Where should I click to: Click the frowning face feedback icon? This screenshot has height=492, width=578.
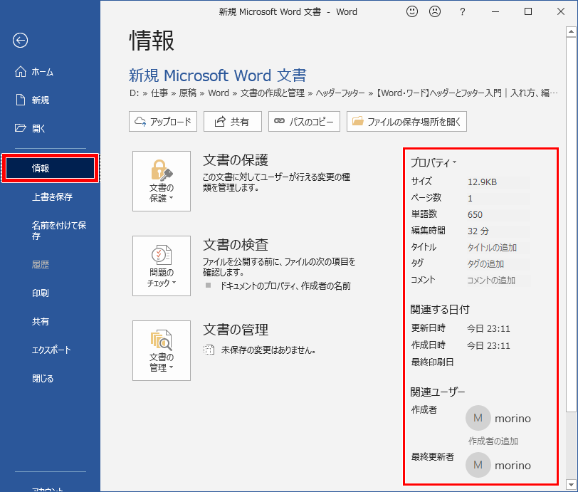coord(435,11)
